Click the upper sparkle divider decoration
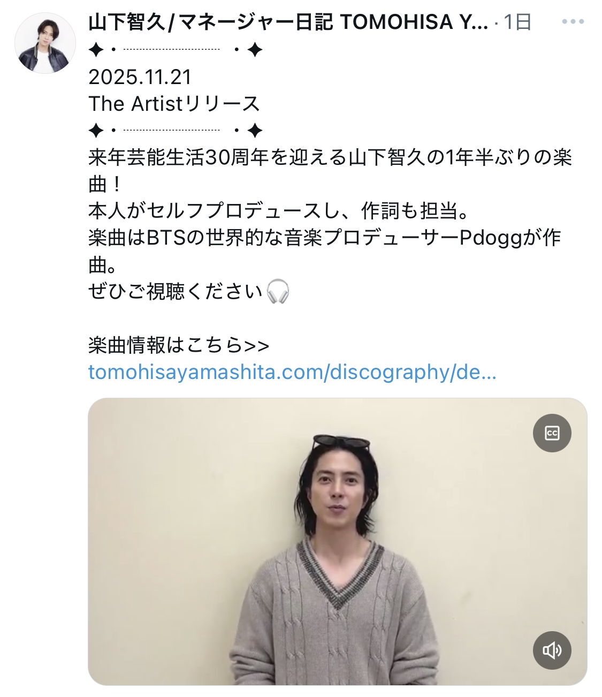The image size is (602, 697). (x=176, y=50)
